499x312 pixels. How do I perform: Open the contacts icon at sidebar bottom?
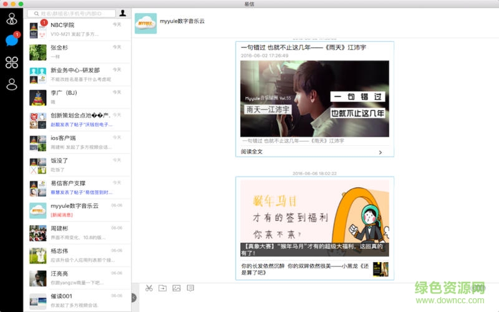tap(11, 84)
